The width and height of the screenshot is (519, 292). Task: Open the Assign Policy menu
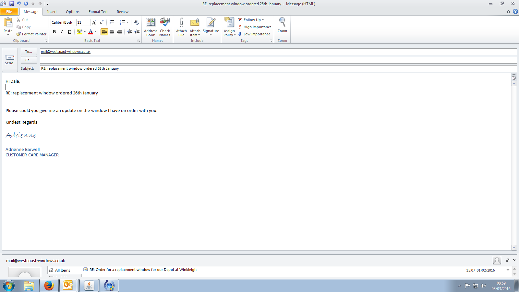pyautogui.click(x=229, y=27)
